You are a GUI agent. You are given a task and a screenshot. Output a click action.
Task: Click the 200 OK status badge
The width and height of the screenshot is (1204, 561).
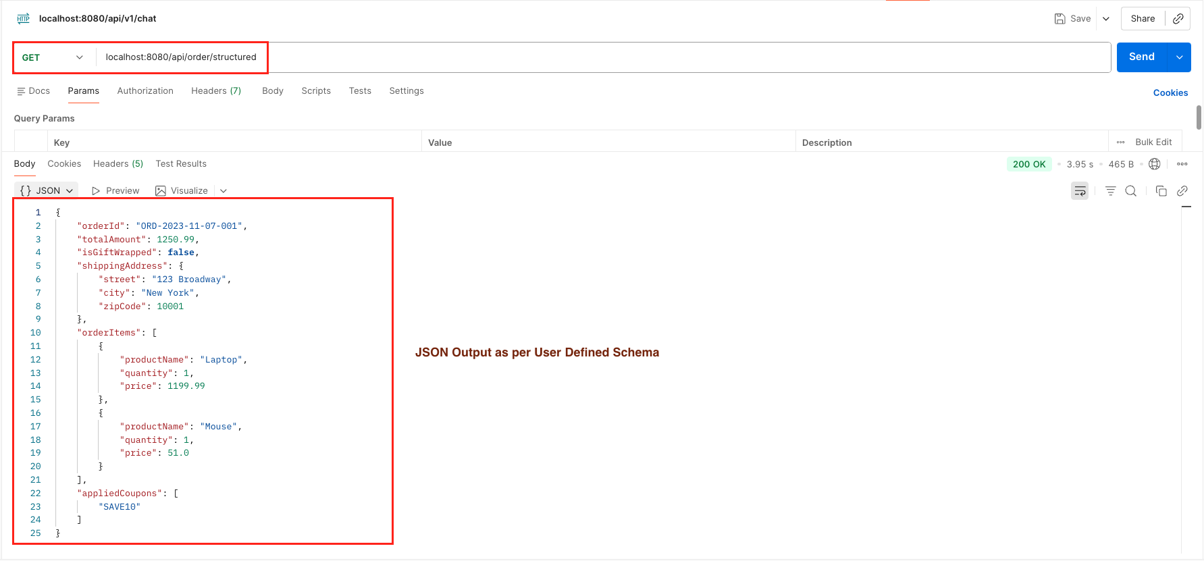coord(1029,164)
